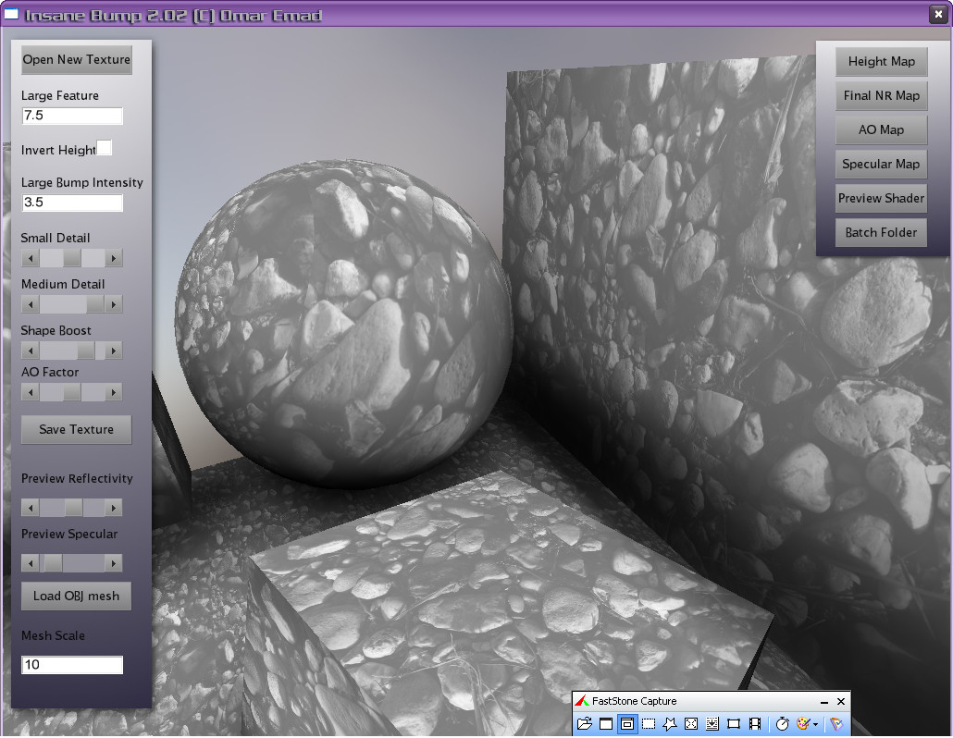Click the Medium Detail slider thumb
Screen dimensions: 953x738
(94, 303)
